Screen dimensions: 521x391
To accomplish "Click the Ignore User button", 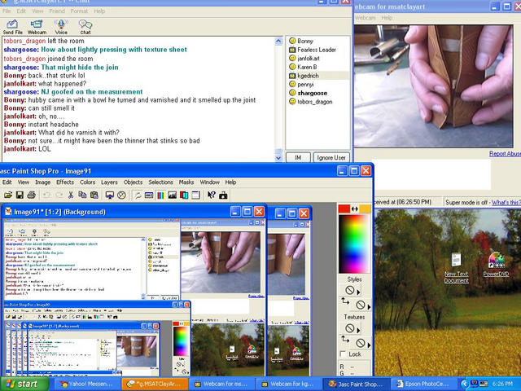I will click(x=331, y=157).
